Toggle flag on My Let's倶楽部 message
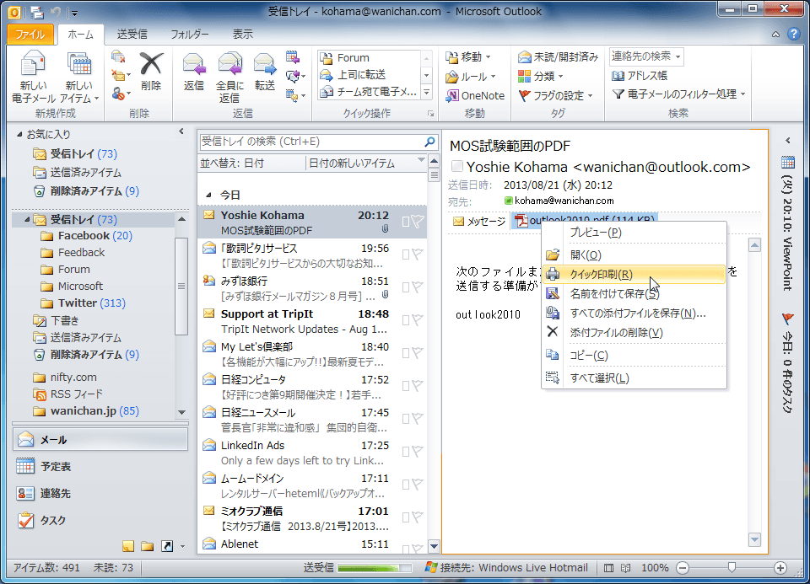This screenshot has height=584, width=810. point(418,353)
